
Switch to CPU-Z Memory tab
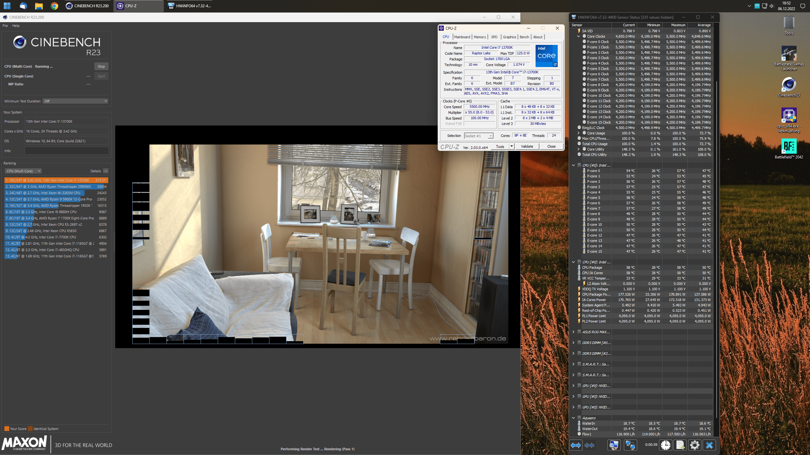click(480, 37)
